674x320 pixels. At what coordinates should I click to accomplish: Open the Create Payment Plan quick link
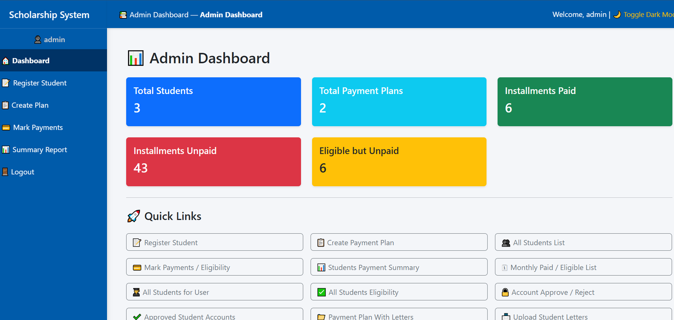coord(399,242)
